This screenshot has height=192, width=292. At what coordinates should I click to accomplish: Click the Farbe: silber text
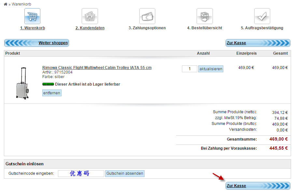pos(53,77)
